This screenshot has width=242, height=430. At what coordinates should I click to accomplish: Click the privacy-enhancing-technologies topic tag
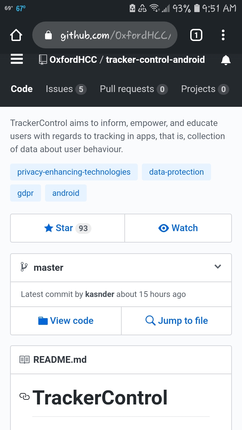(74, 172)
